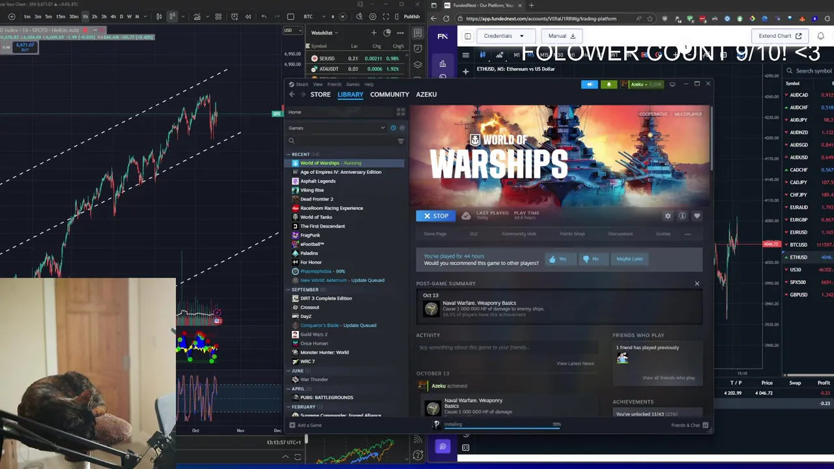Undo the last TradingView chart action
Screen dimensions: 834x469
tap(264, 16)
